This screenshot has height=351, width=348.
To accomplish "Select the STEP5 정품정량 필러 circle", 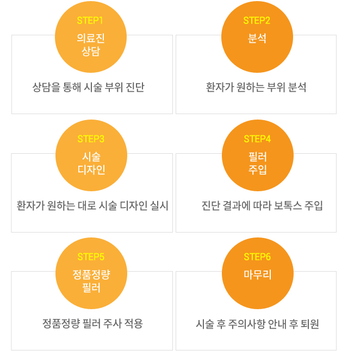I will [x=91, y=273].
